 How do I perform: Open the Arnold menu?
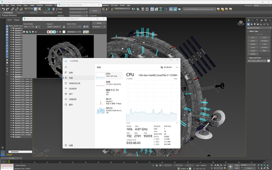(122, 6)
